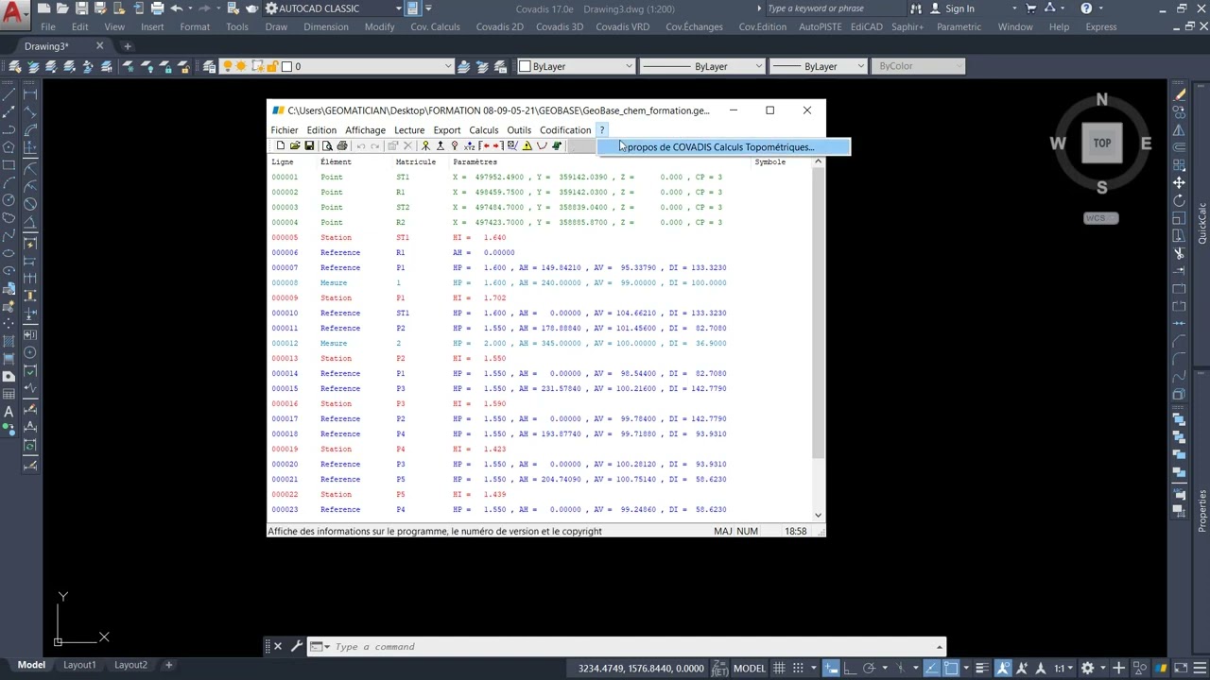Click the New file icon in GeoBase toolbar
This screenshot has height=680, width=1210.
(281, 145)
